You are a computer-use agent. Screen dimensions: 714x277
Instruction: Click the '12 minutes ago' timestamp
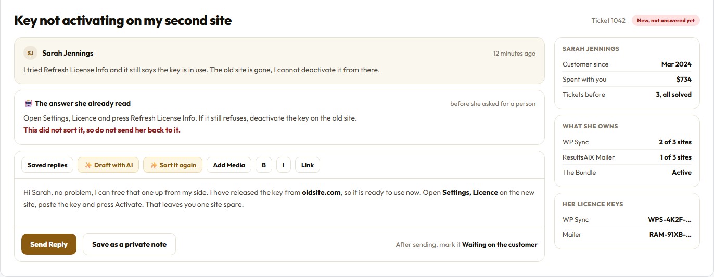(x=514, y=54)
